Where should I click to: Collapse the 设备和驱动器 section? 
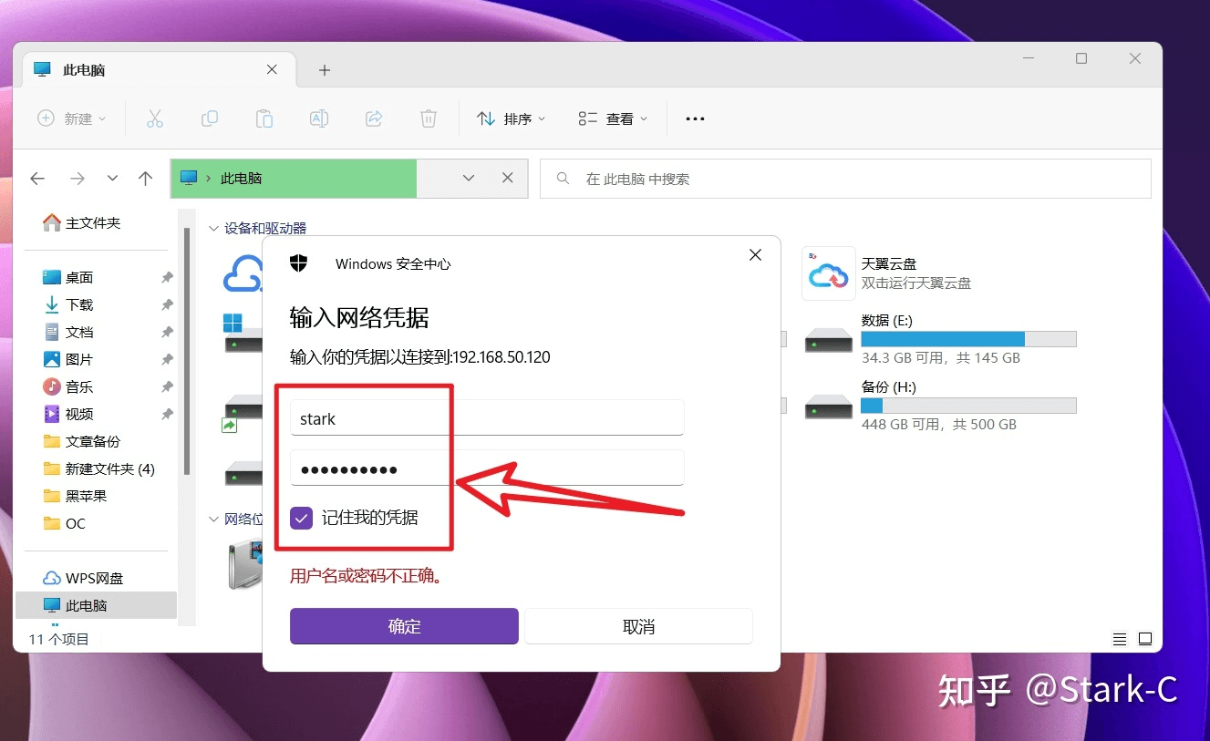pos(213,228)
